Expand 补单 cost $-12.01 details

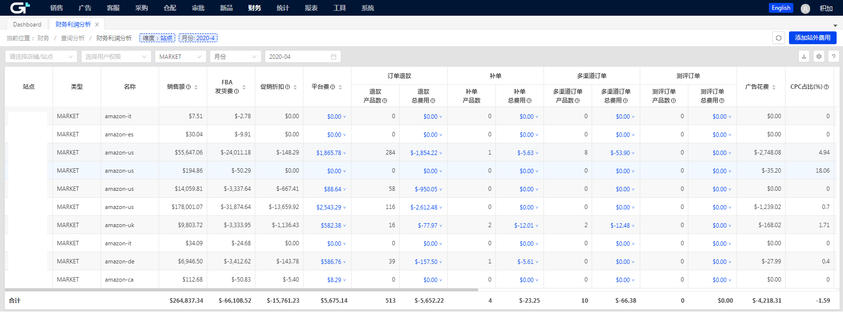tap(526, 226)
